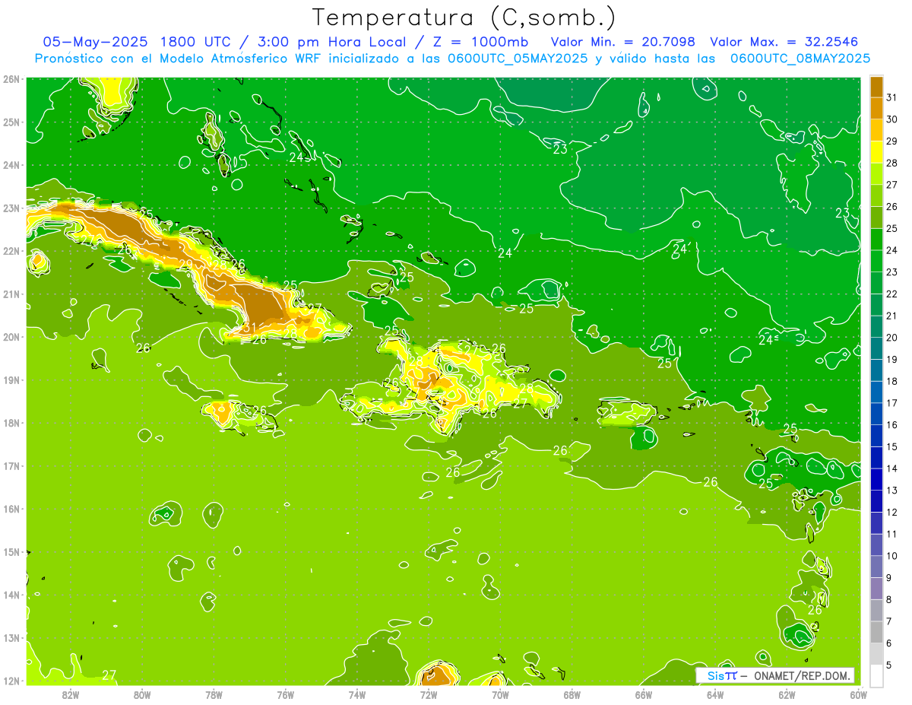Click the 25N latitude axis label

pyautogui.click(x=11, y=122)
